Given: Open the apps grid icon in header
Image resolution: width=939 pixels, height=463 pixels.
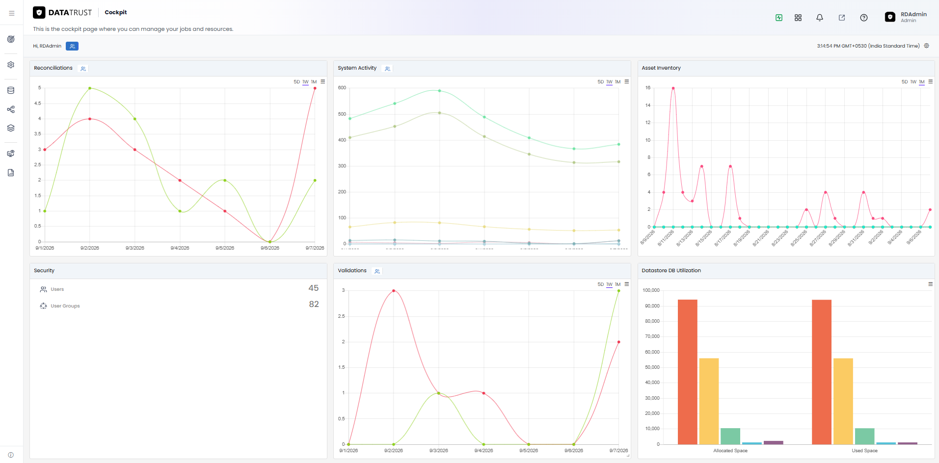Looking at the screenshot, I should 798,18.
